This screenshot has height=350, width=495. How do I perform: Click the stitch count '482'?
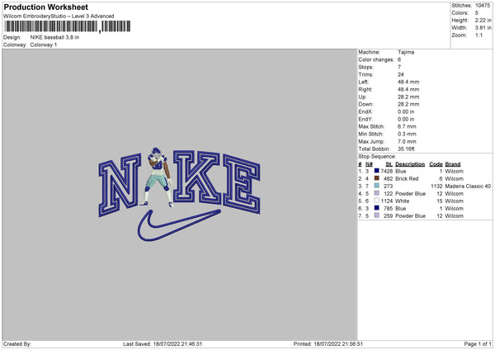389,179
